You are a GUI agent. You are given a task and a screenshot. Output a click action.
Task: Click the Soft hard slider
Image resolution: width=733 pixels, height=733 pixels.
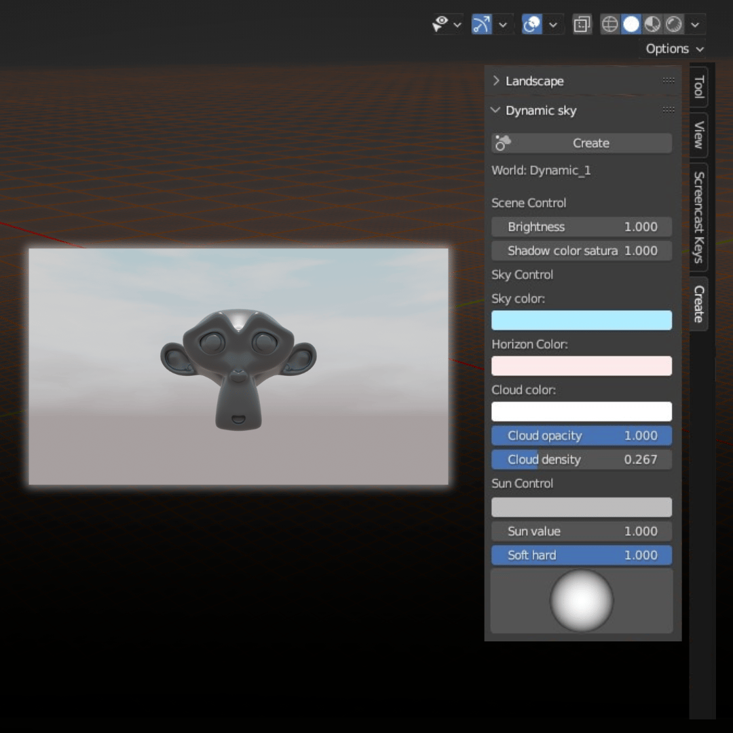(x=582, y=555)
